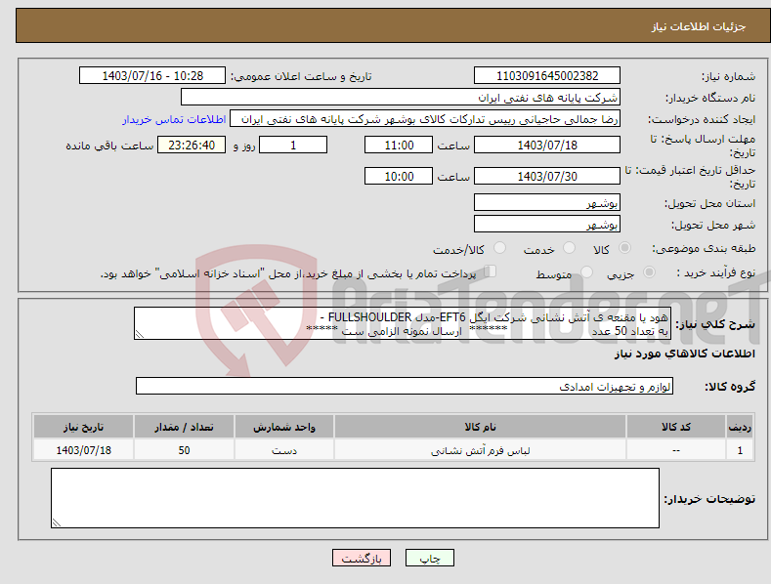
Task: Open the اطلاعات تماس خریدار link
Action: click(174, 119)
